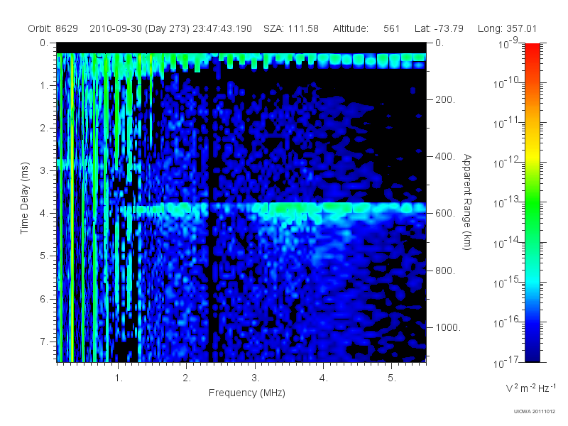This screenshot has width=568, height=426.
Task: Click the apparent range label '800.'
Action: pos(445,271)
